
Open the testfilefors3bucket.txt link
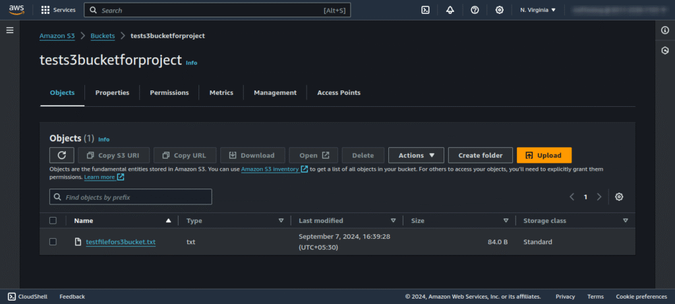click(121, 242)
